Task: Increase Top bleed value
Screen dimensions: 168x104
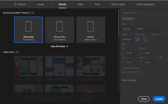Action: (124, 52)
